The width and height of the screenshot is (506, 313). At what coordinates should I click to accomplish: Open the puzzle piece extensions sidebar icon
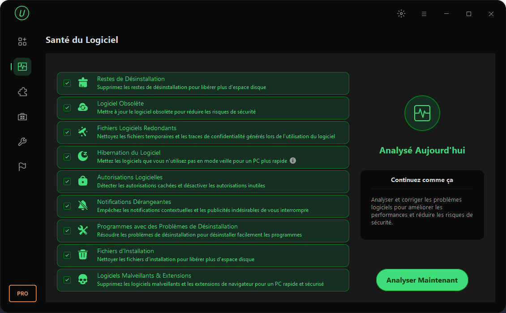[x=22, y=92]
